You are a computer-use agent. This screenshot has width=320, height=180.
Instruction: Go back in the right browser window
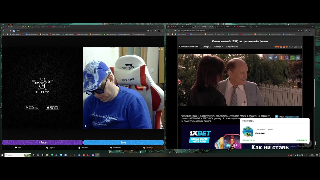click(168, 31)
